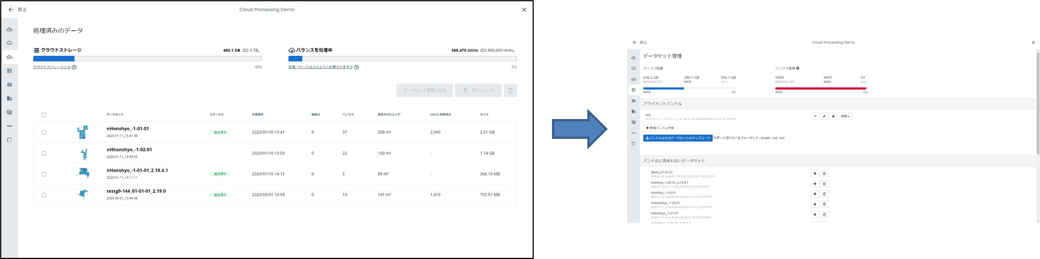Toggle the select-all checkbox in table header
The image size is (1040, 259).
44,115
